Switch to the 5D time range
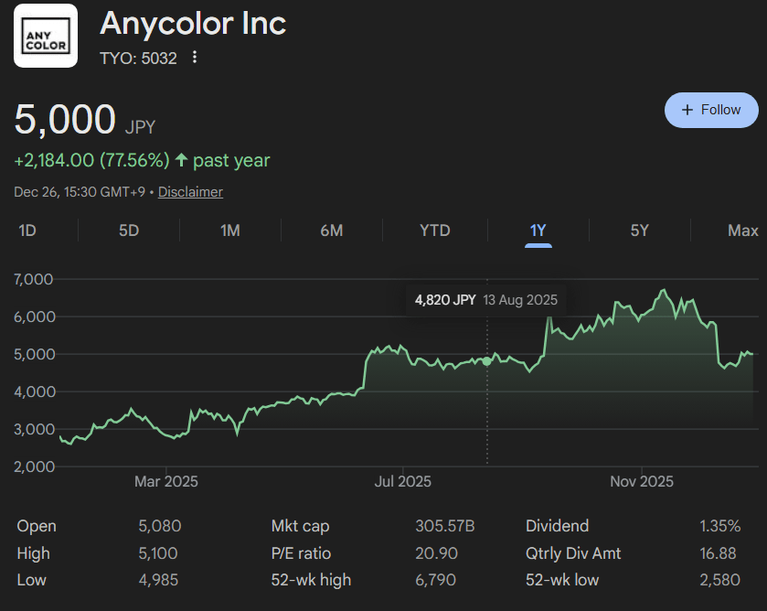 (x=129, y=230)
